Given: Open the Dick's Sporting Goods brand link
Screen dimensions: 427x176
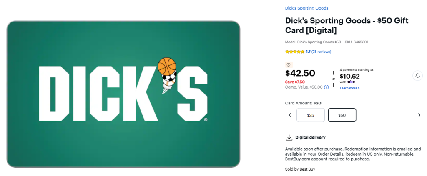Looking at the screenshot, I should click(x=306, y=8).
